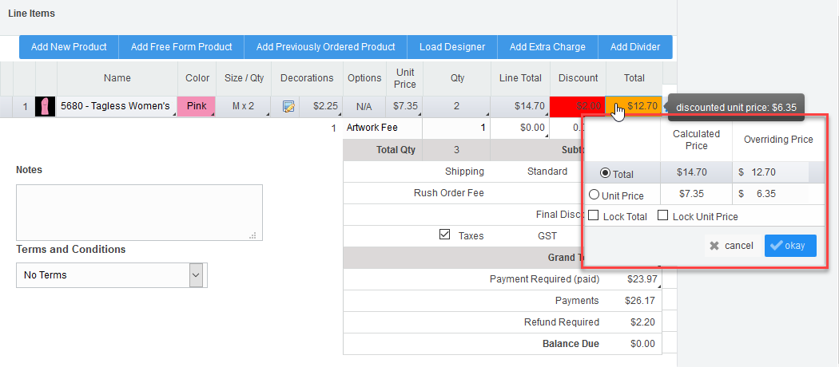The width and height of the screenshot is (839, 367).
Task: Click the Rush Order Fee label
Action: 449,193
